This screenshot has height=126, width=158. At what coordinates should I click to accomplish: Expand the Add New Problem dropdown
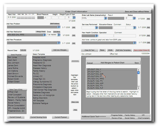coord(59,27)
